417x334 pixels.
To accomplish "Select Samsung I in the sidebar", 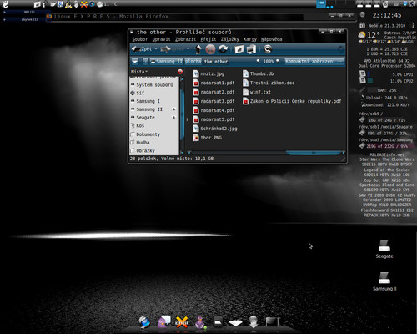I will [154, 101].
